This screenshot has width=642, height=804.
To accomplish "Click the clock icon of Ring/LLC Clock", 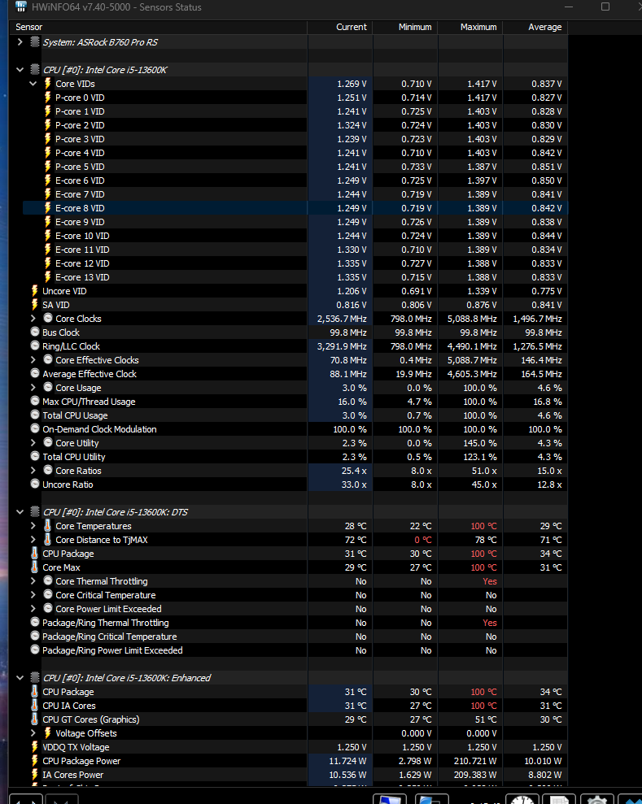I will pyautogui.click(x=35, y=346).
